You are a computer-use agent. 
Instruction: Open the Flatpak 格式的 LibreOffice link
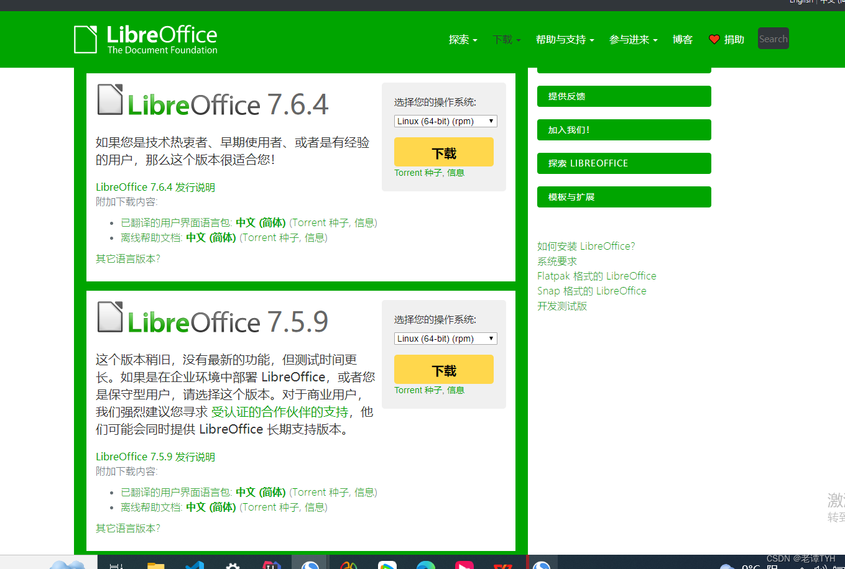(x=596, y=275)
